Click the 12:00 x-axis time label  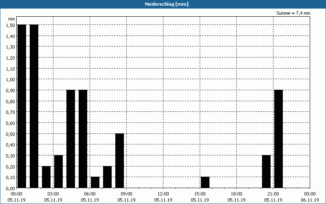(x=163, y=194)
